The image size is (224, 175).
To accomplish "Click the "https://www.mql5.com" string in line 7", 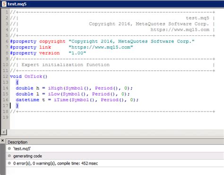I will 101,47.
